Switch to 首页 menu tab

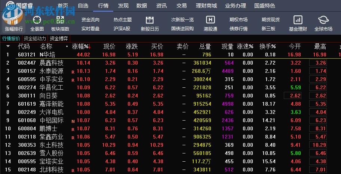[63, 6]
